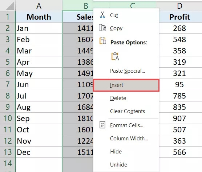This screenshot has height=172, width=202.
Task: Select row 7 header
Action: click(x=8, y=84)
